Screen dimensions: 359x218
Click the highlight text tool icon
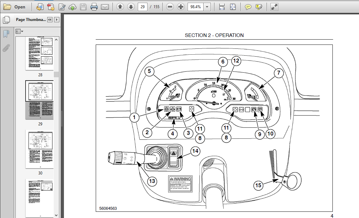(x=259, y=7)
